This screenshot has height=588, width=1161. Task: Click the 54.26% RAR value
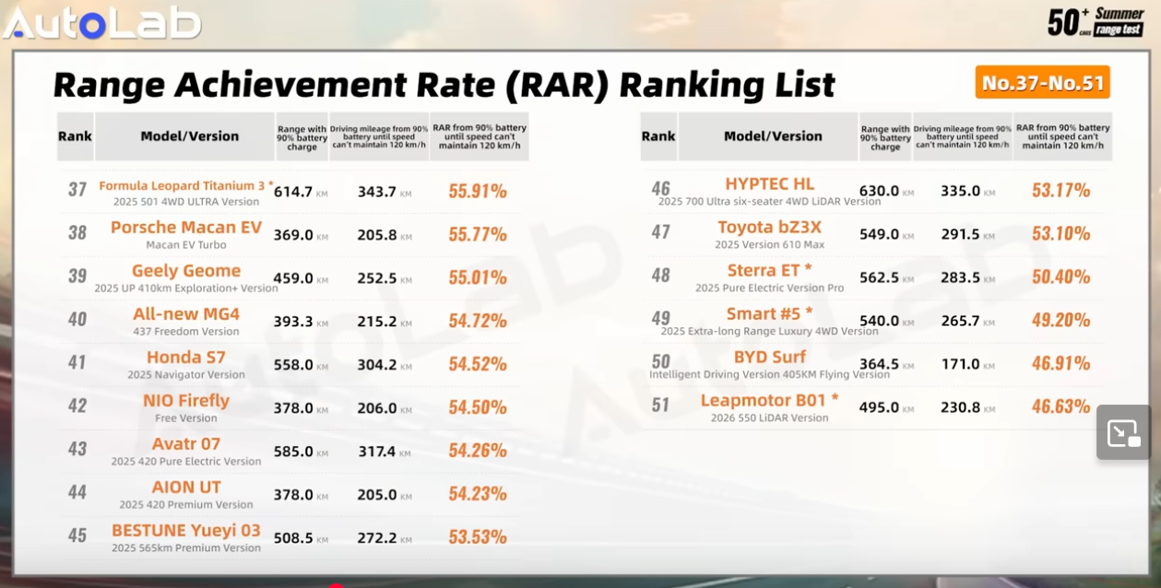click(x=478, y=451)
